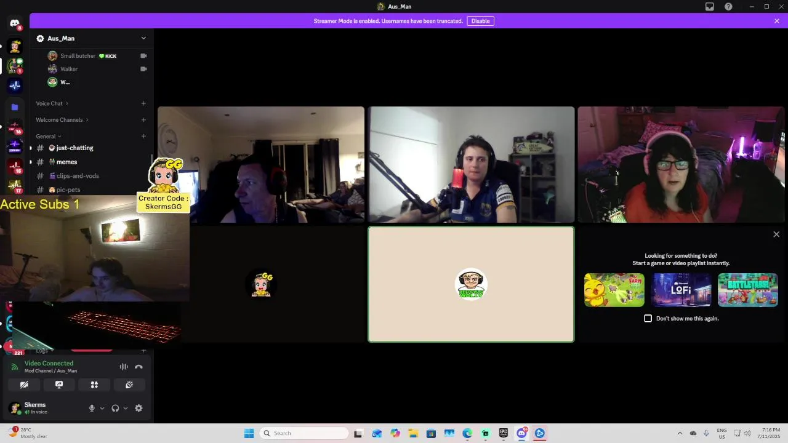Open the weather widget on taskbar
Screen dimensions: 788x443
coord(29,433)
